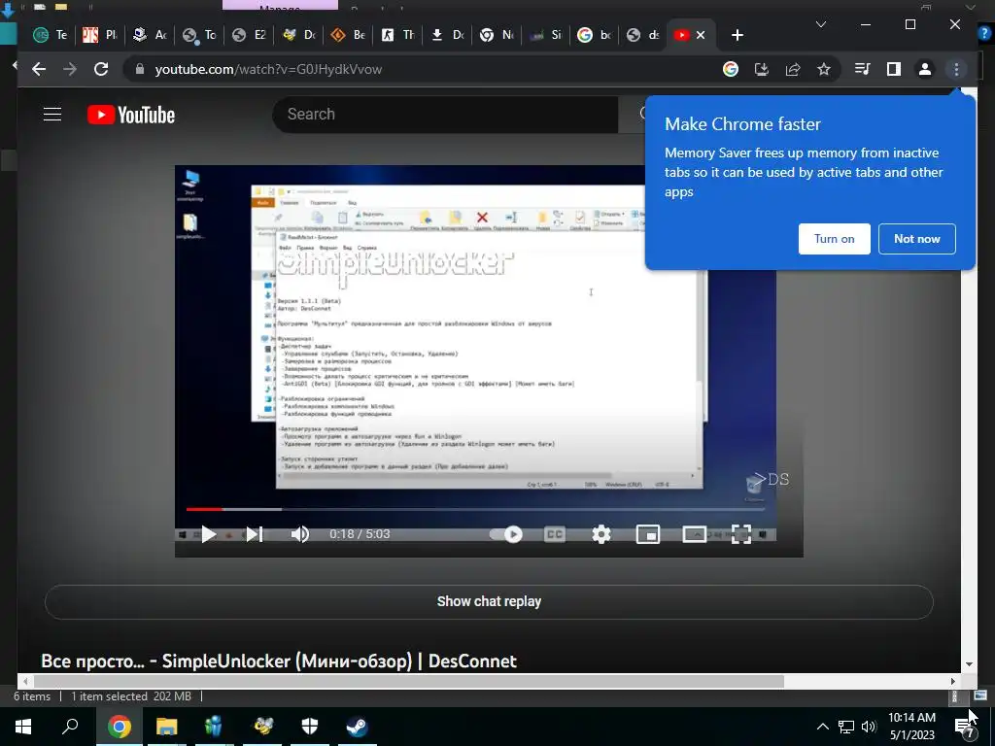The width and height of the screenshot is (995, 746).
Task: Switch to the 'E2' tab
Action: (249, 35)
